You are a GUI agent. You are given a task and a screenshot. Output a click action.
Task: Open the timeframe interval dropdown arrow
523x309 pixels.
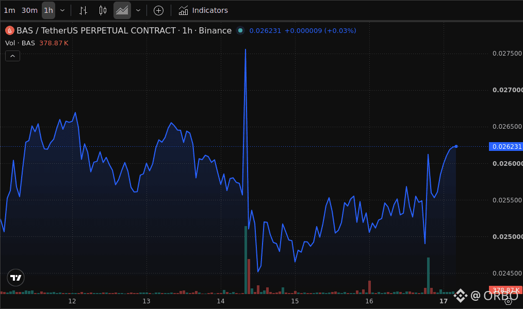pos(62,10)
